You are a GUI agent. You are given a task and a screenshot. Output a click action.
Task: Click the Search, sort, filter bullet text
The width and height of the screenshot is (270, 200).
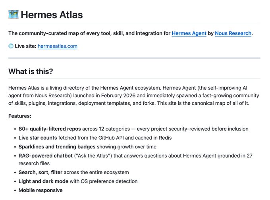40,172
